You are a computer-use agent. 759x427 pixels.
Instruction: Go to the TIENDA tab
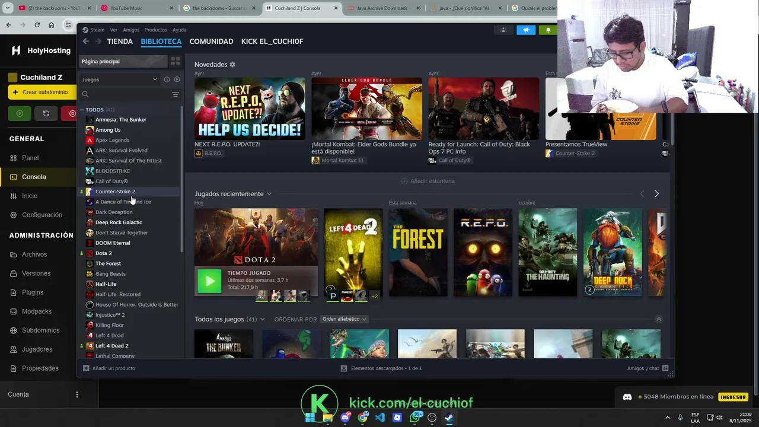[120, 42]
